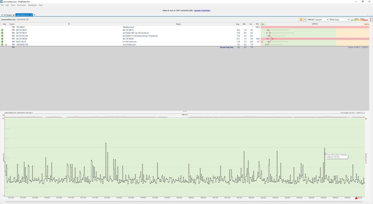Click the three-dot splitter handle above the graph

coord(185,111)
